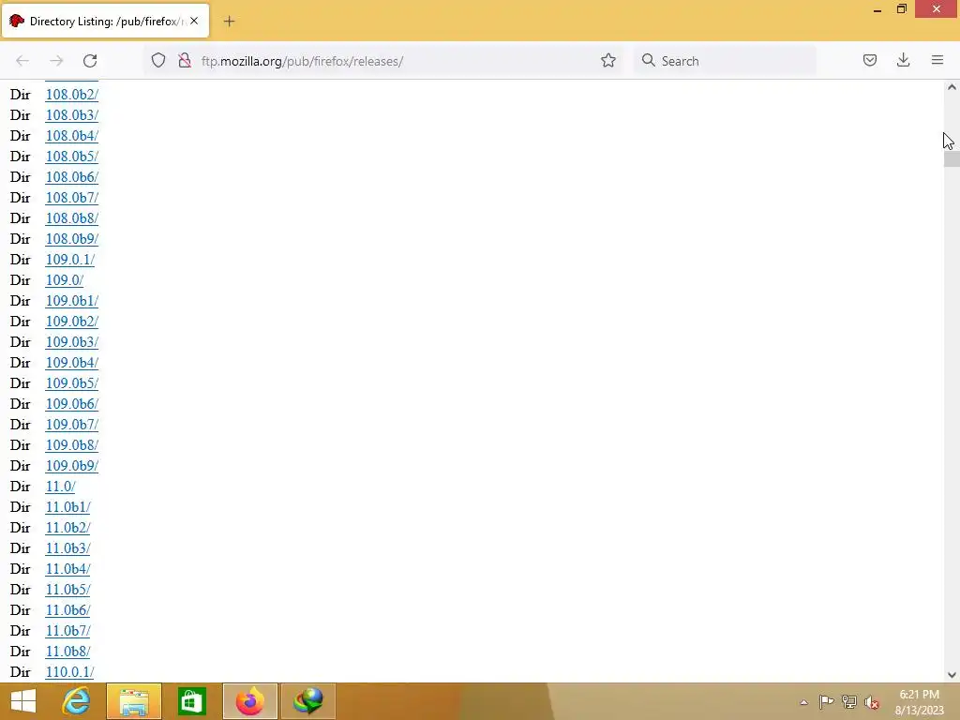Open the 108.0b3/ directory
The height and width of the screenshot is (720, 960).
71,115
